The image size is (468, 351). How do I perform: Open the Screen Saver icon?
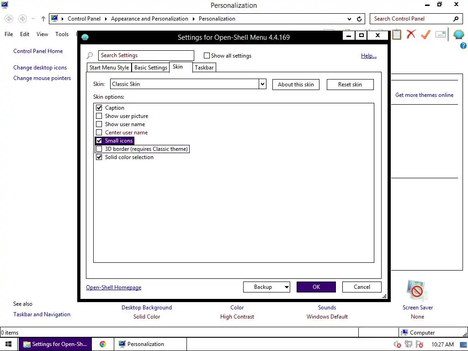(417, 291)
